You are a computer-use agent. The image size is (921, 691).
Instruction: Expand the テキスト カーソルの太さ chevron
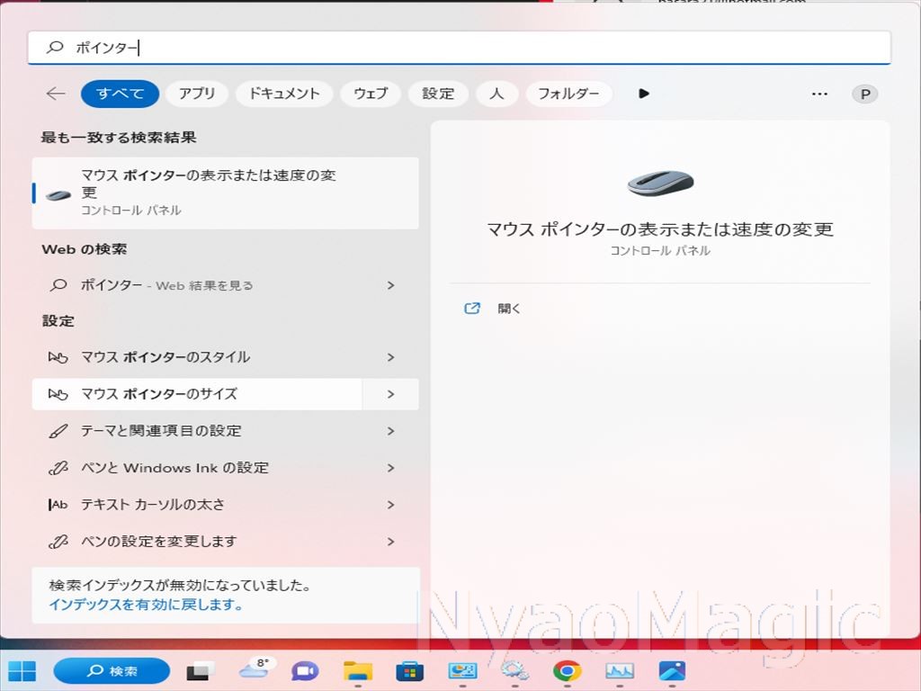click(390, 505)
